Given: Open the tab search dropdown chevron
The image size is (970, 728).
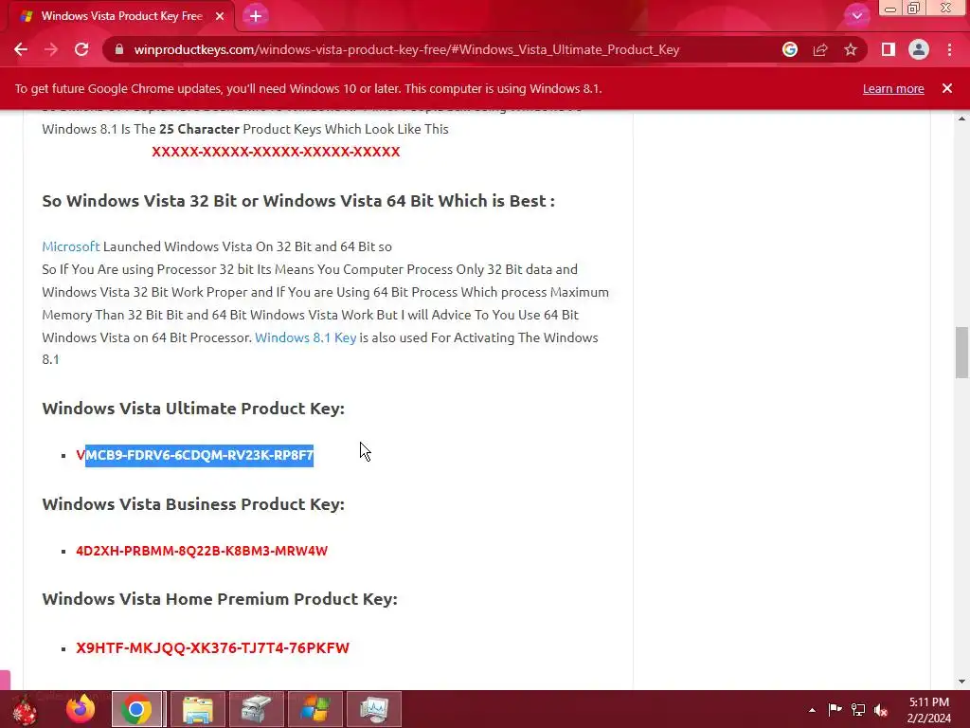Looking at the screenshot, I should tap(856, 16).
